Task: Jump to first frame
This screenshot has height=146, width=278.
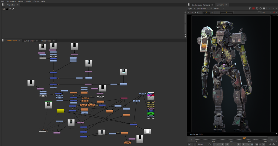Action: [x=218, y=144]
